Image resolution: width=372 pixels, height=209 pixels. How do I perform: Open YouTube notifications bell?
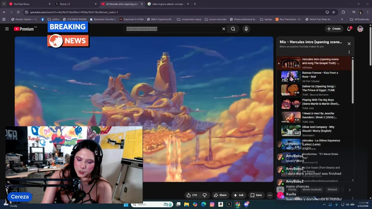tap(349, 29)
